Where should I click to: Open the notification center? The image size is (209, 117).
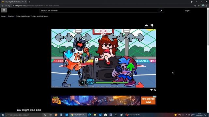[205, 115]
